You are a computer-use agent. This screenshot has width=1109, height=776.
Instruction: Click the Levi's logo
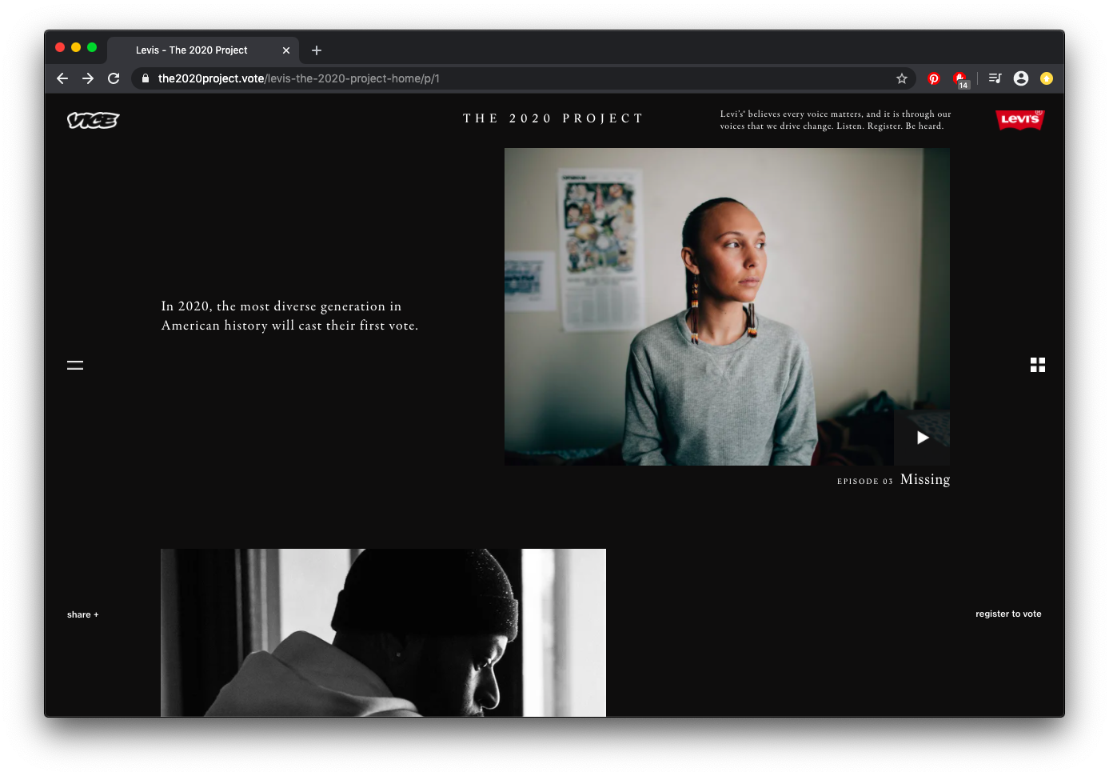pyautogui.click(x=1019, y=119)
